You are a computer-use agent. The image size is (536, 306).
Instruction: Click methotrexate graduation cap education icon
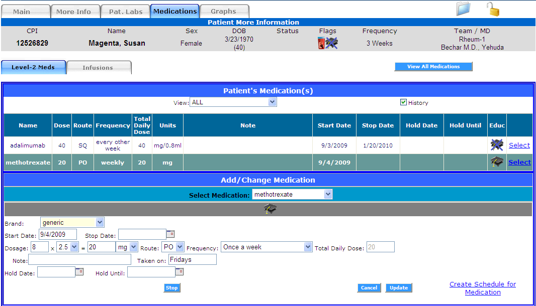coord(497,162)
